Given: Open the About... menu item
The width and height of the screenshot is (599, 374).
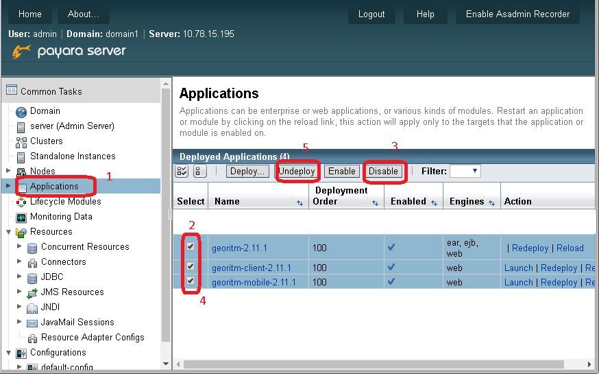Looking at the screenshot, I should [x=84, y=14].
